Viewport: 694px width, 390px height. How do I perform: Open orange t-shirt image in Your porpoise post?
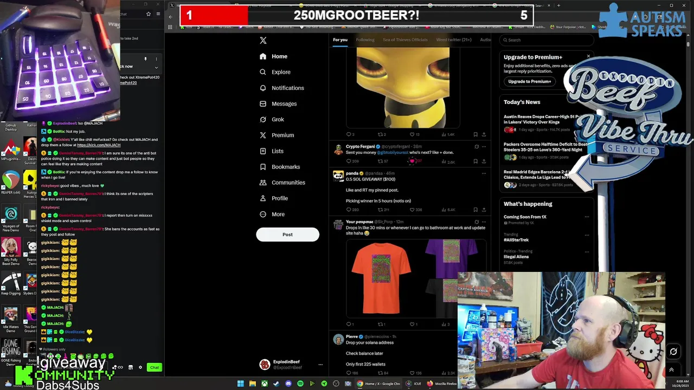click(x=382, y=277)
